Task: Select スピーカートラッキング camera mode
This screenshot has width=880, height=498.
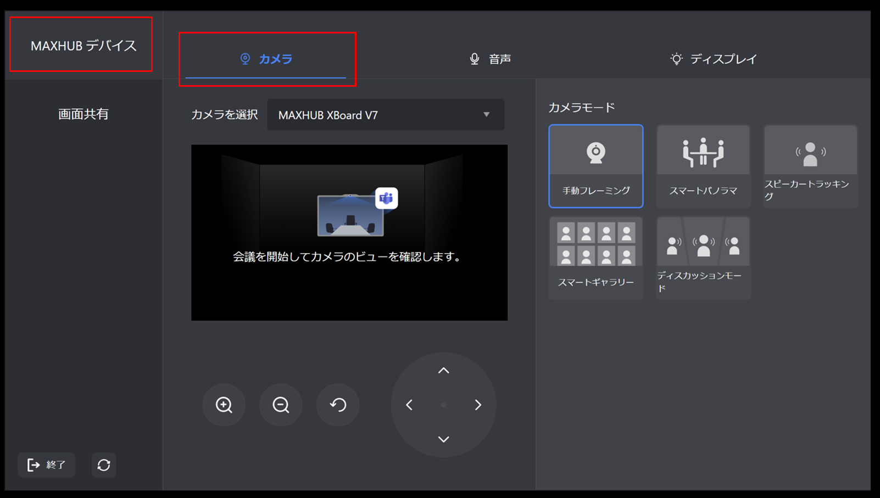Action: coord(810,166)
